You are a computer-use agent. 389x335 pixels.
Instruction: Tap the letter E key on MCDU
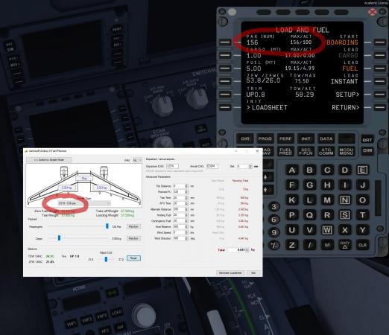pos(362,170)
